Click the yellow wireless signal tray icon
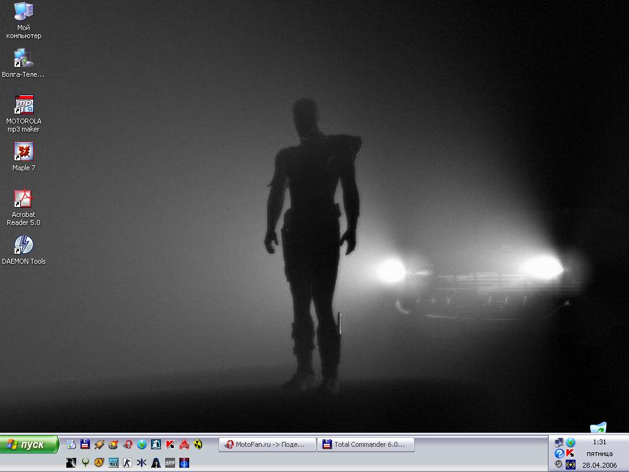 571,465
